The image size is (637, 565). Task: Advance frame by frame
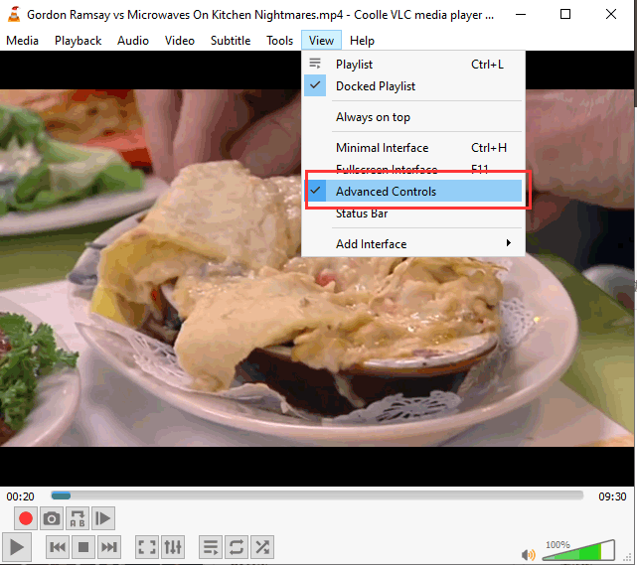click(x=103, y=518)
